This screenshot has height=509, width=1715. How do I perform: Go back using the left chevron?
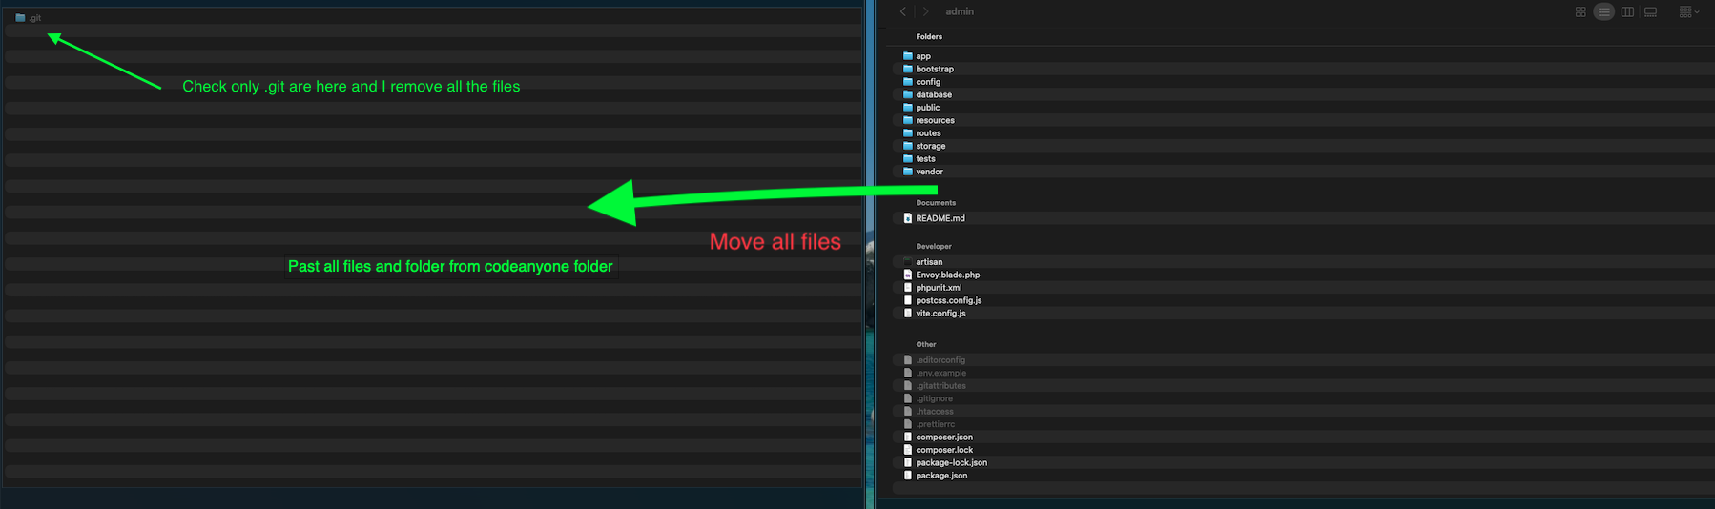(903, 11)
